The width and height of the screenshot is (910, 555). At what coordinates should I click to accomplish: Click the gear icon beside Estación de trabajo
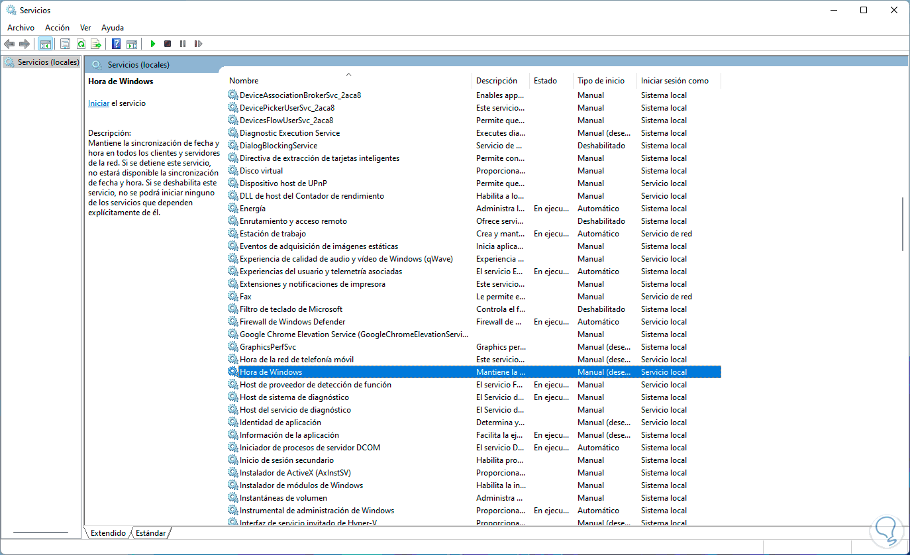tap(232, 234)
